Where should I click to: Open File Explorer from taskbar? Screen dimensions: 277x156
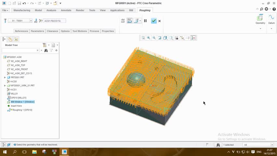coord(34,152)
